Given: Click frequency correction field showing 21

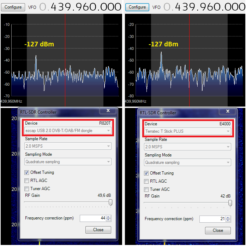Looking at the screenshot, I should tap(212, 219).
